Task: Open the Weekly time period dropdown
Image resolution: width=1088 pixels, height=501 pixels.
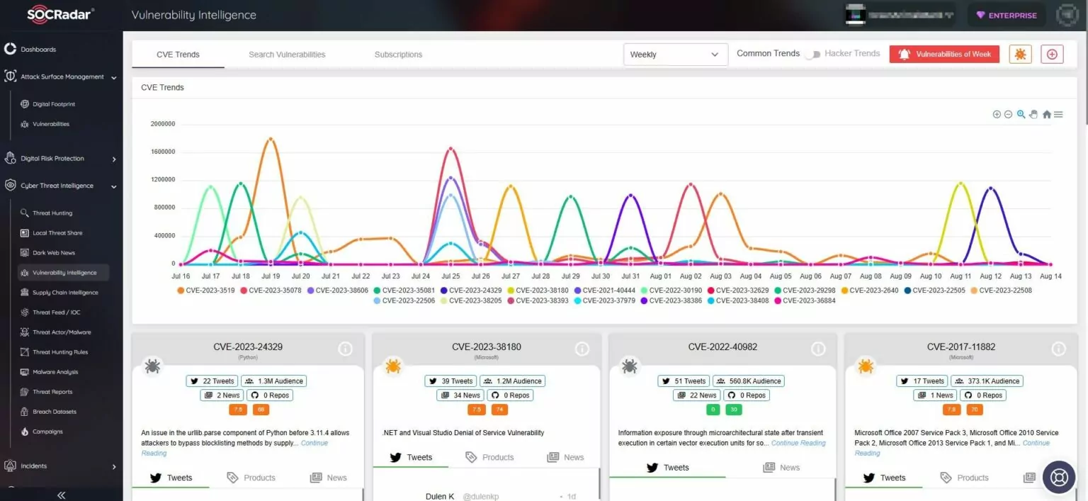Action: click(x=675, y=54)
